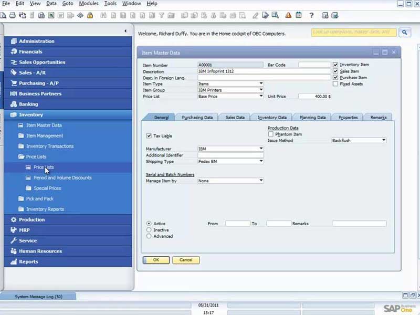Open the Modules menu
Viewport: 420px width, 315px height.
click(88, 4)
